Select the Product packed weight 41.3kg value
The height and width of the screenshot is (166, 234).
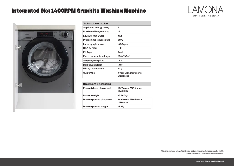click(x=121, y=107)
